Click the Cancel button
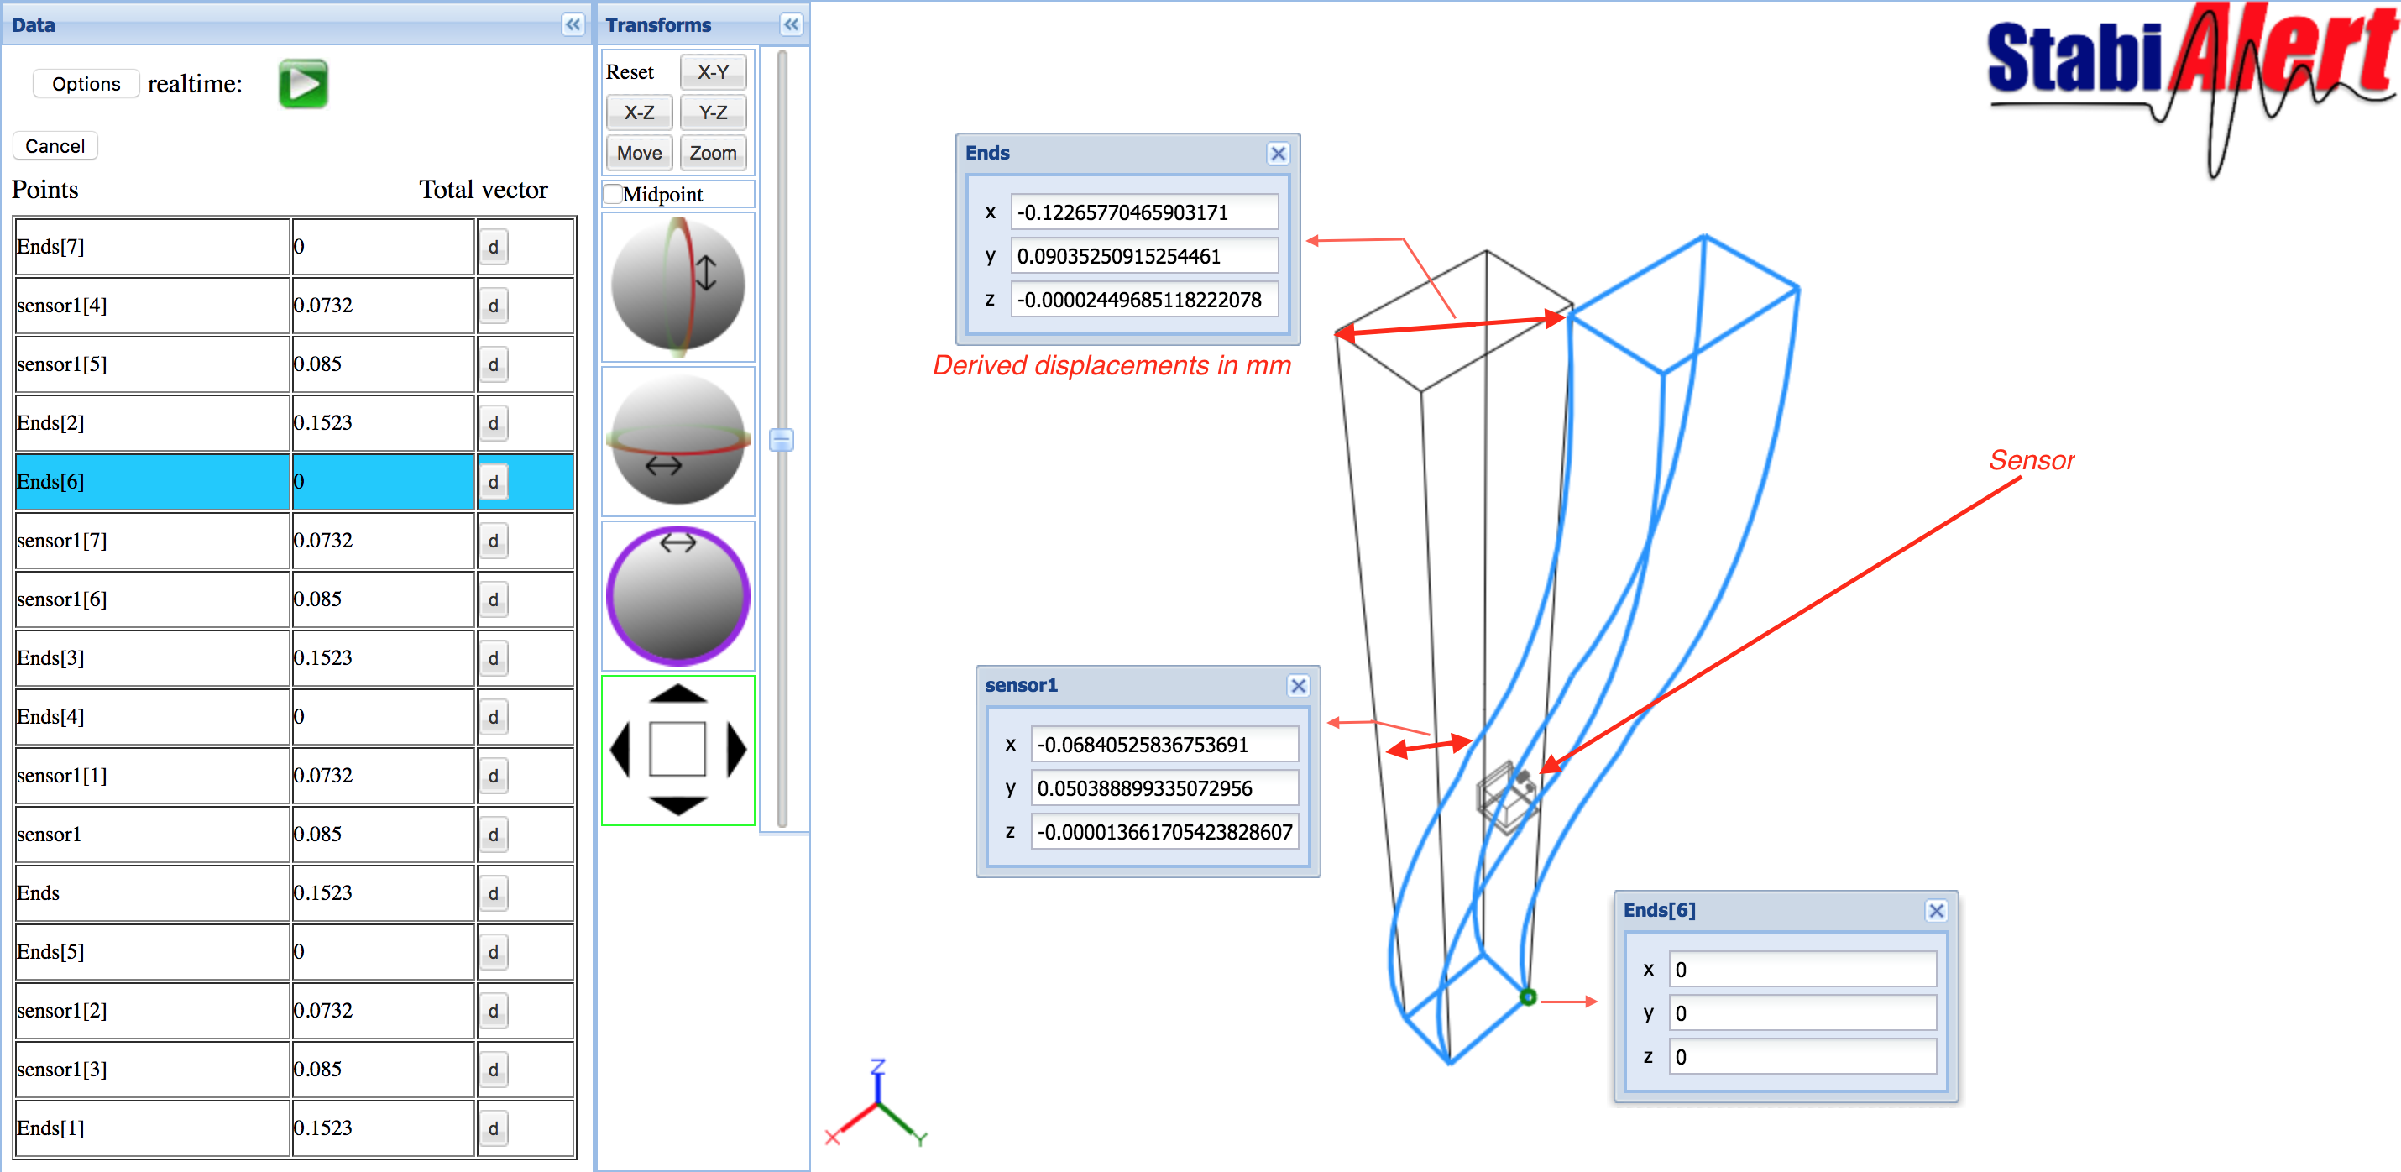This screenshot has width=2401, height=1172. [55, 146]
